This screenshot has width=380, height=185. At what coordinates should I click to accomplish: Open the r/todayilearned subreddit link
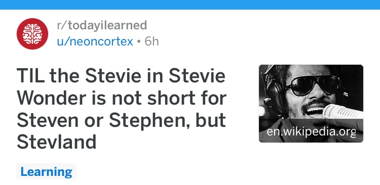point(102,25)
